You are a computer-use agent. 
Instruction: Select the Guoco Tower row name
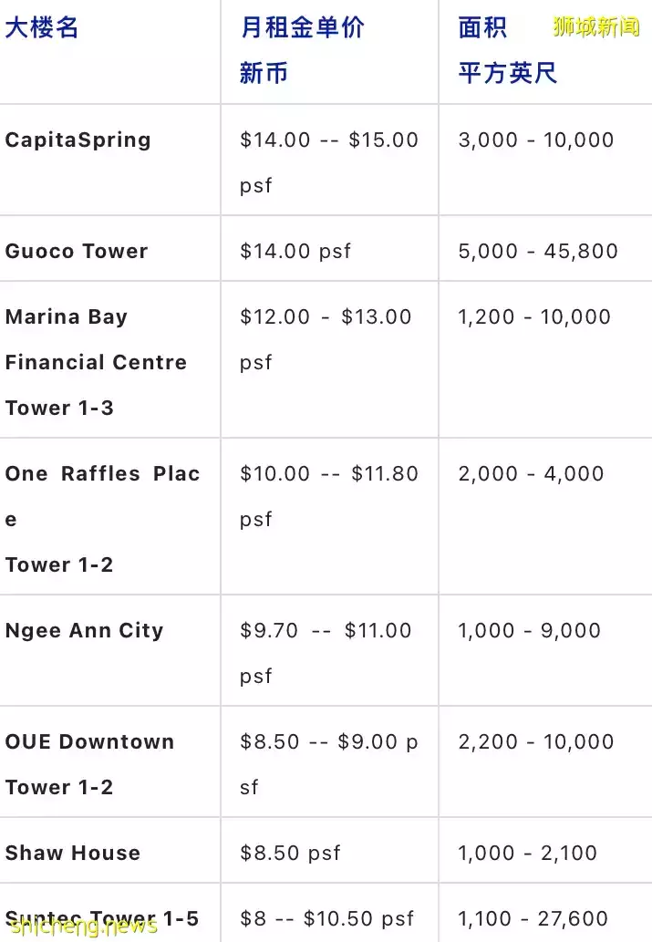(77, 252)
